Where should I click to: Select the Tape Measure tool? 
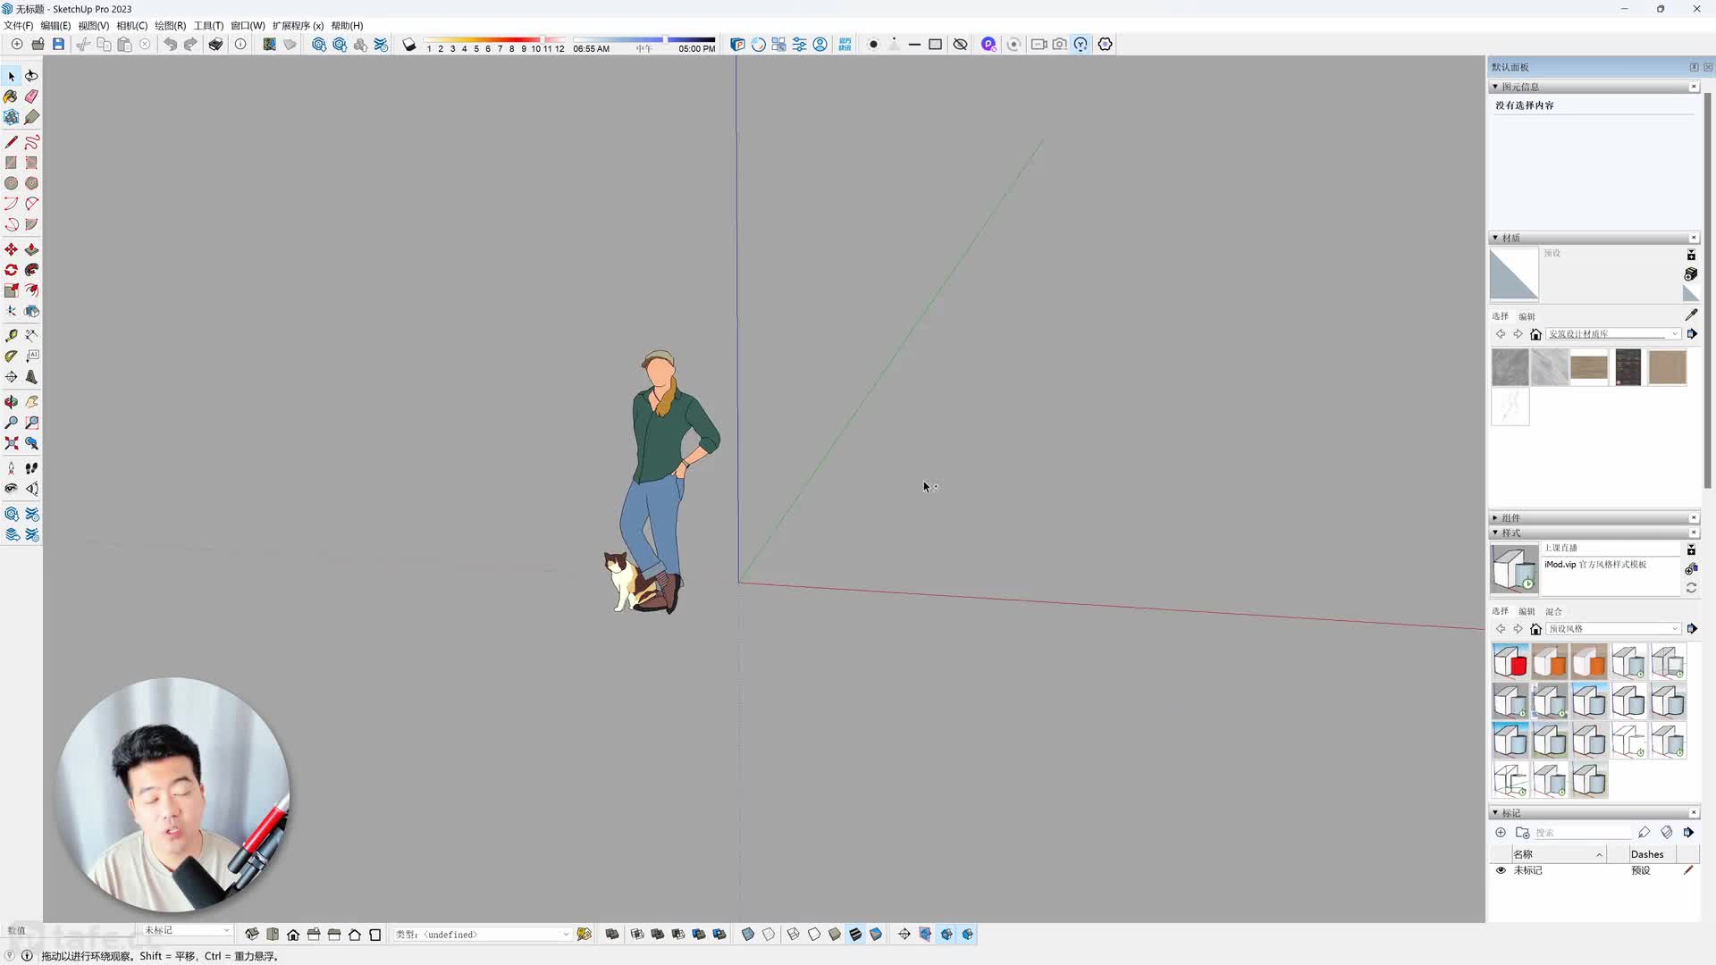pyautogui.click(x=12, y=335)
